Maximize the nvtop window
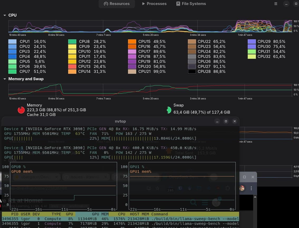The image size is (299, 228). 226,121
